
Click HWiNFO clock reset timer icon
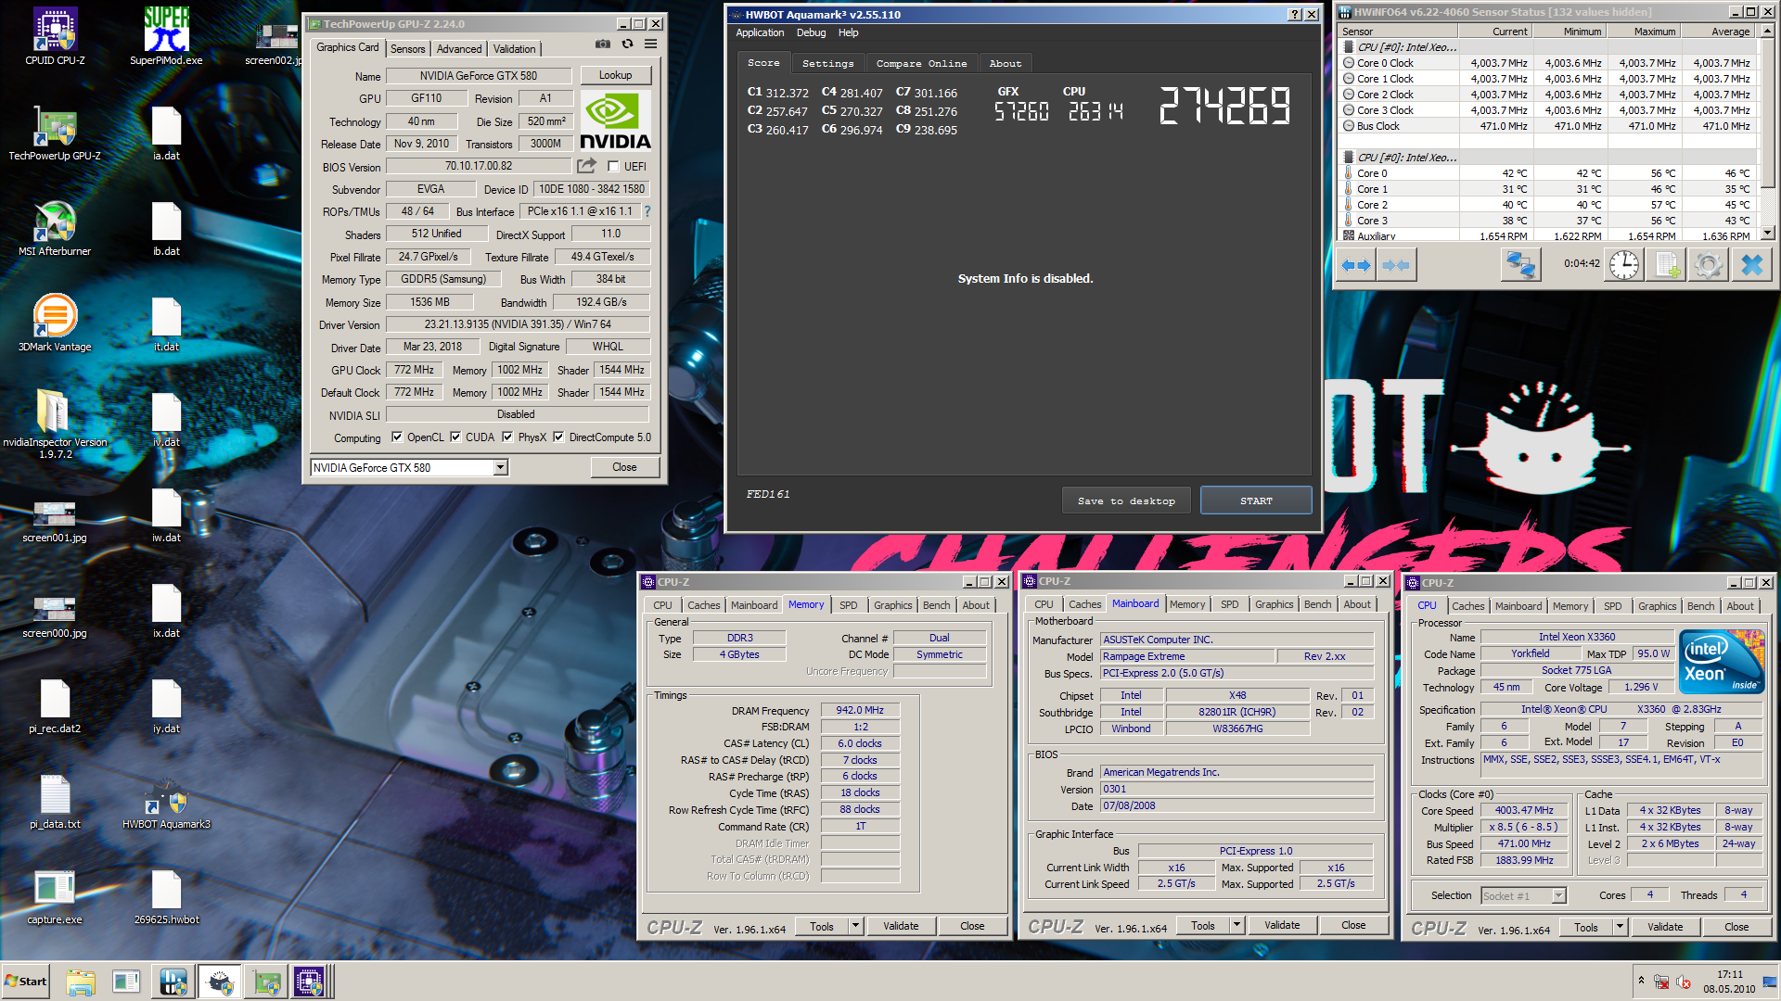pos(1623,265)
